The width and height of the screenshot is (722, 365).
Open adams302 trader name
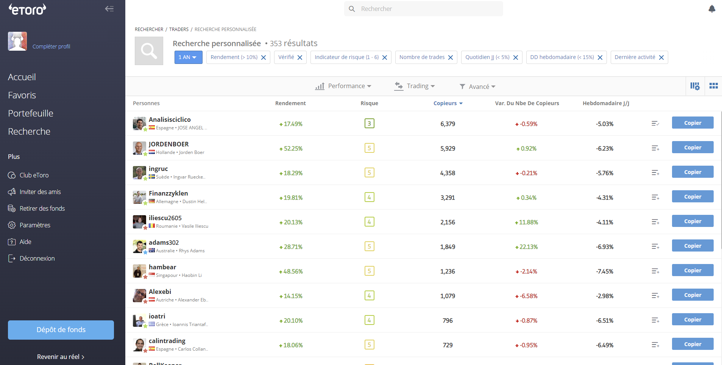pyautogui.click(x=164, y=242)
